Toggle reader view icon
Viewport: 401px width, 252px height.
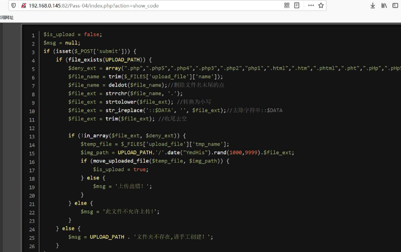pos(297,5)
